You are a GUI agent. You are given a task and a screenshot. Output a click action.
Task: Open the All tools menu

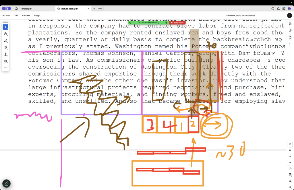pyautogui.click(x=6, y=15)
